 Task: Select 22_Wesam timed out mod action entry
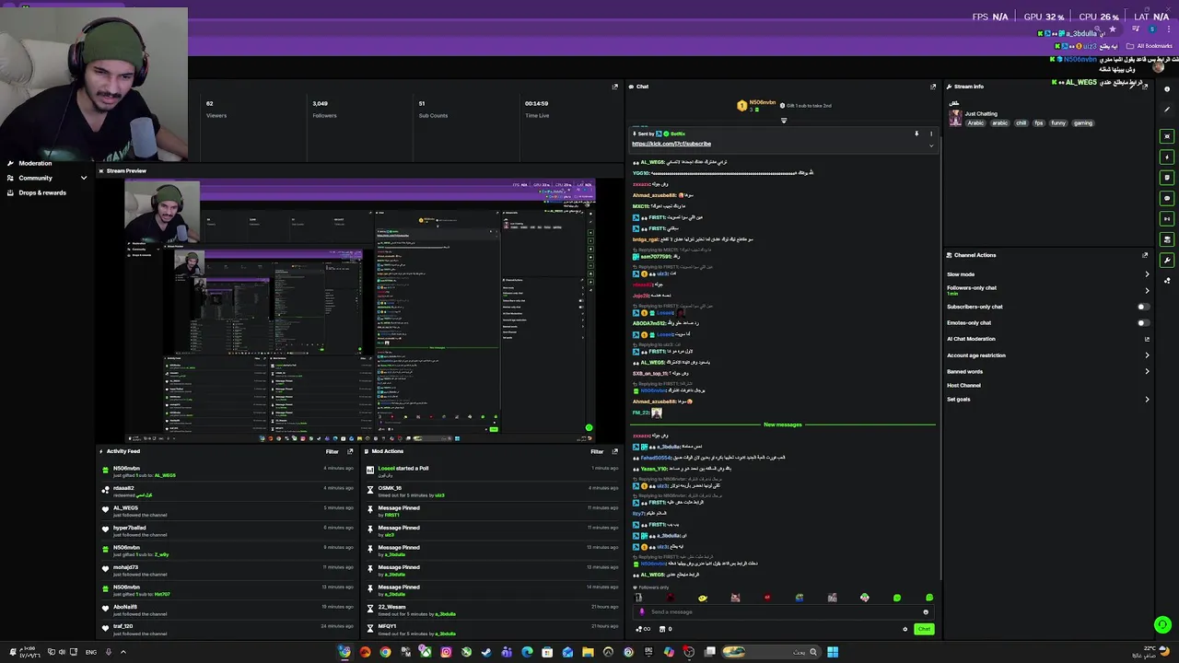tap(493, 610)
